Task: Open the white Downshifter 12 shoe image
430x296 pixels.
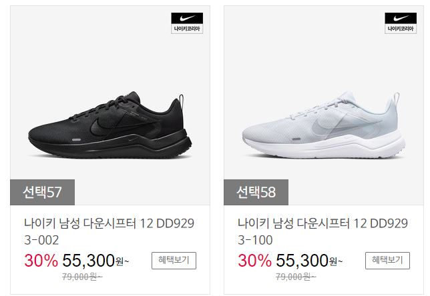Action: pyautogui.click(x=324, y=125)
